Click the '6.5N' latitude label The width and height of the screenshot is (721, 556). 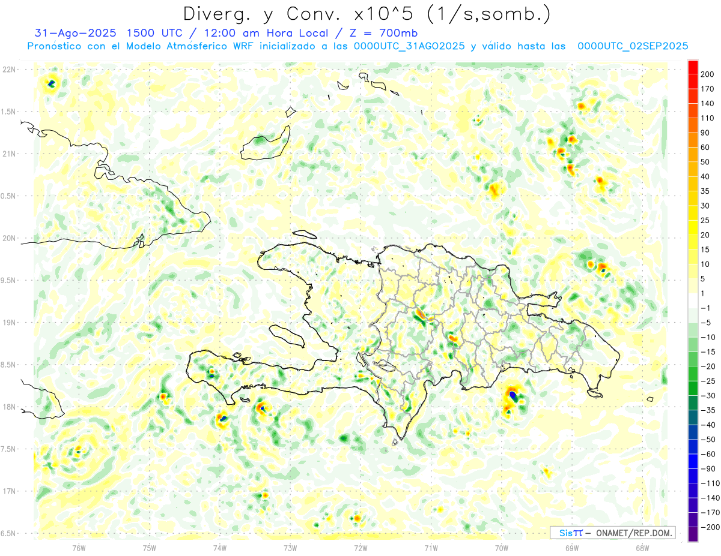click(x=9, y=533)
